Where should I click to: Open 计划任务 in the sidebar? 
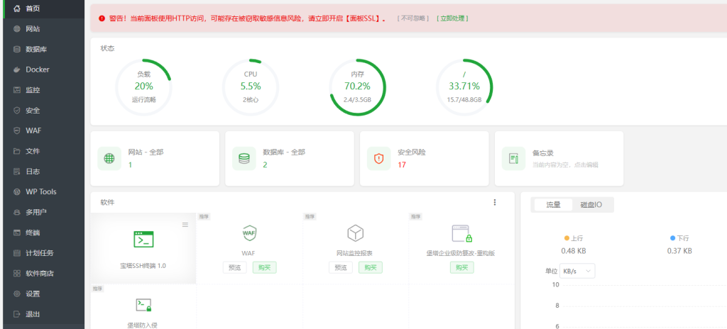42,253
